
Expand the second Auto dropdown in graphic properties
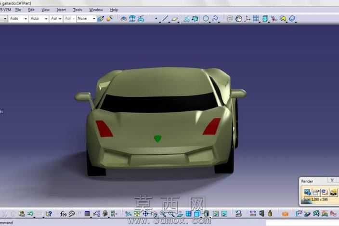[x=39, y=19]
